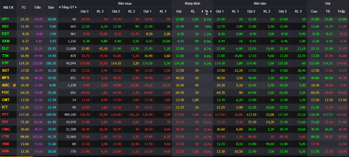
Task: Open the SGT stock symbol
Action: (5, 70)
